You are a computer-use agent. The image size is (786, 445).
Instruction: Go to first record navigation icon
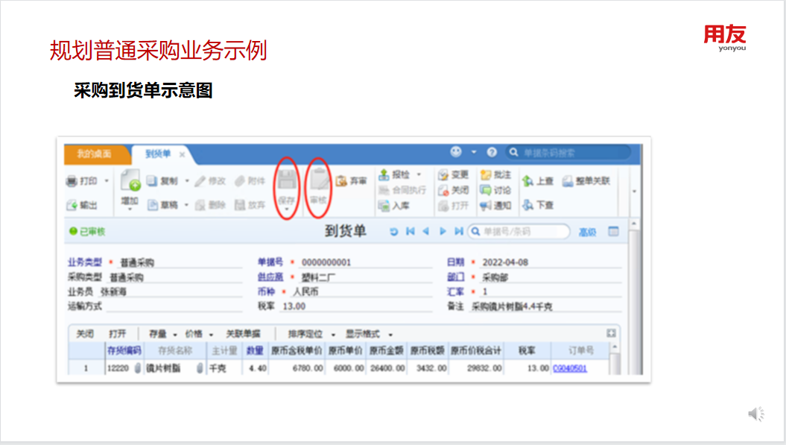(x=410, y=231)
